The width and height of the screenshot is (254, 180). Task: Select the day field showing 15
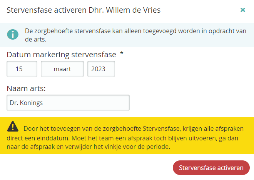[22, 69]
